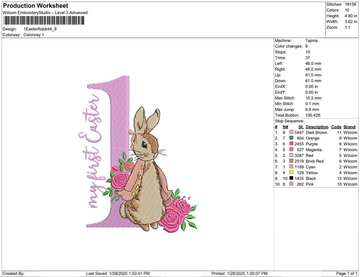The height and width of the screenshot is (277, 360).
Task: Click the Left value 46.0 mm
Action: 313,64
